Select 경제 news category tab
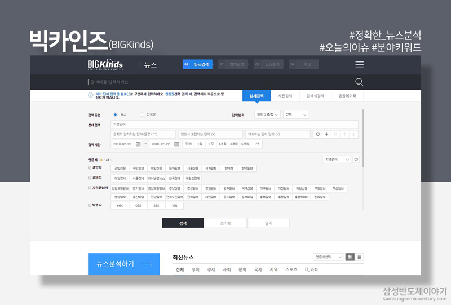 point(211,269)
